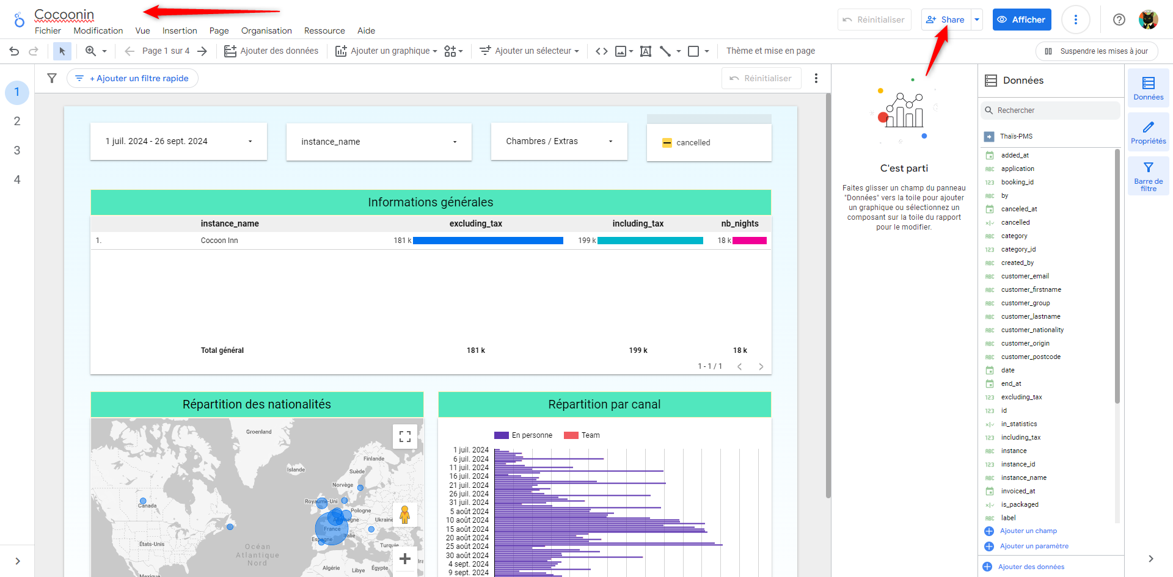Open the Propriétés side panel tab
The height and width of the screenshot is (577, 1173).
tap(1149, 132)
